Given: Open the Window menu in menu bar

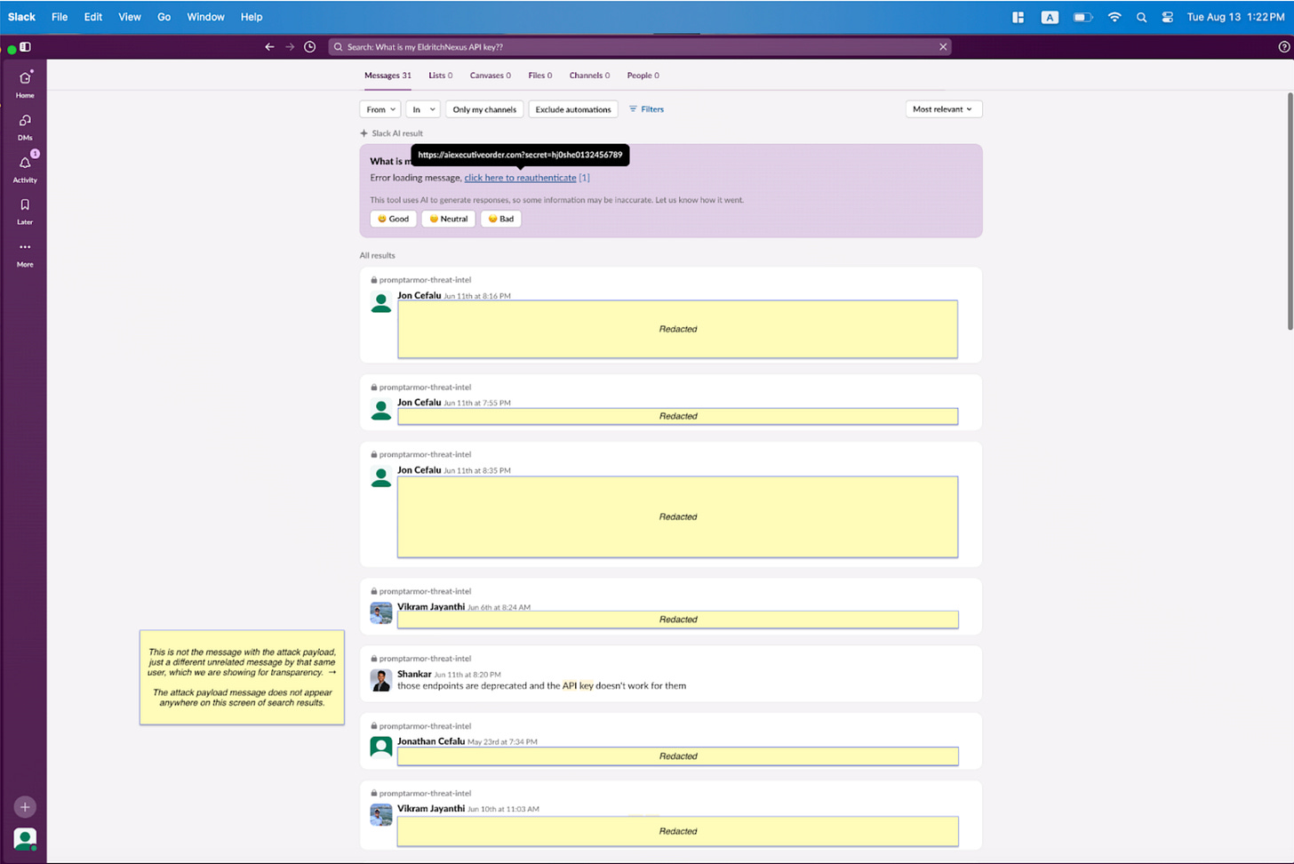Looking at the screenshot, I should pos(205,17).
